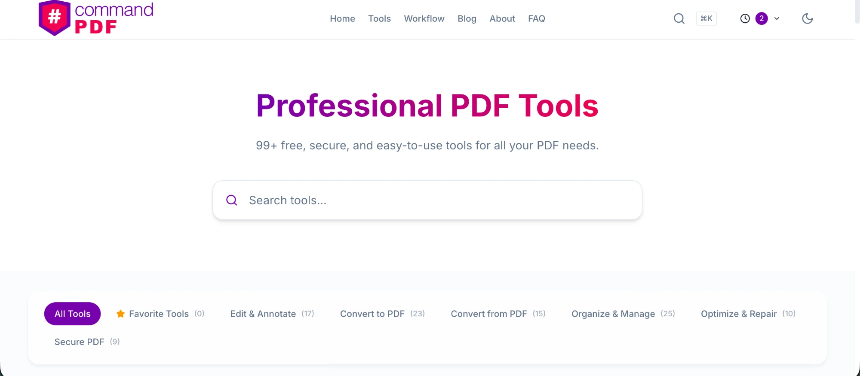Select the Optimize & Repair category

pos(748,314)
